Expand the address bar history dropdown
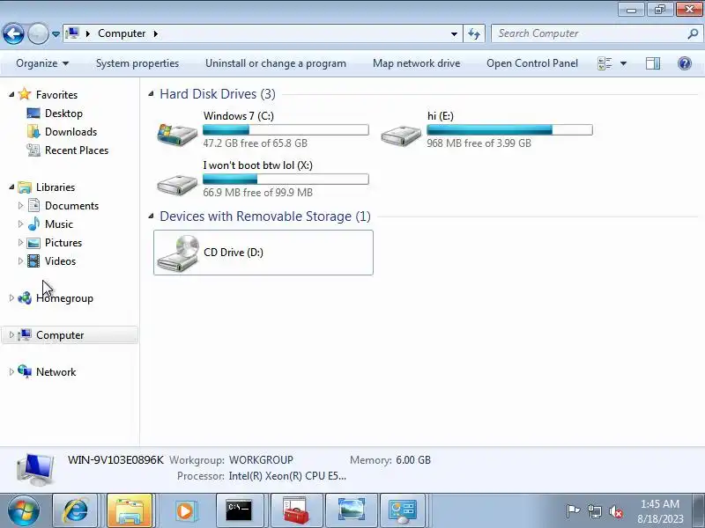 [454, 33]
